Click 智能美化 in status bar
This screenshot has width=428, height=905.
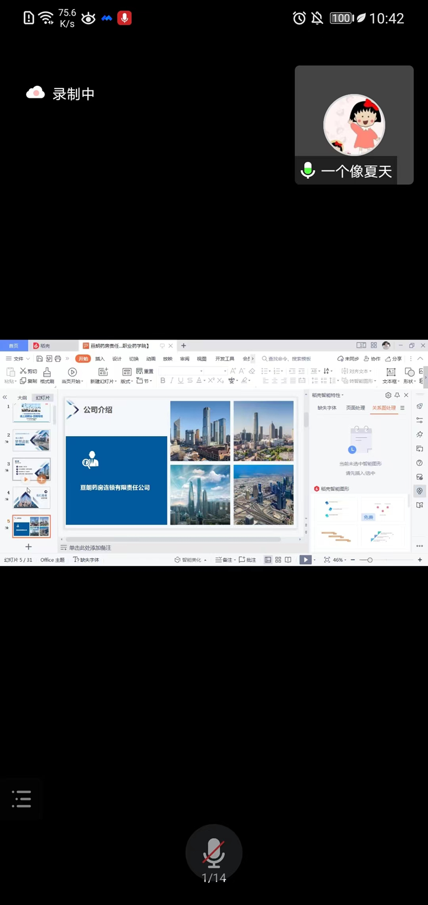point(190,560)
